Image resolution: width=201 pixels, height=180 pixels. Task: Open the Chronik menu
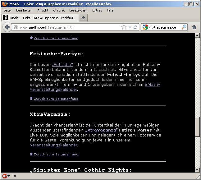pyautogui.click(x=59, y=10)
